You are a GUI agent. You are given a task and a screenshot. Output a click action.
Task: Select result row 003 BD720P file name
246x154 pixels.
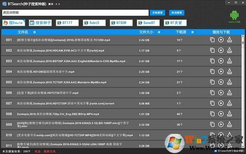click(x=71, y=61)
